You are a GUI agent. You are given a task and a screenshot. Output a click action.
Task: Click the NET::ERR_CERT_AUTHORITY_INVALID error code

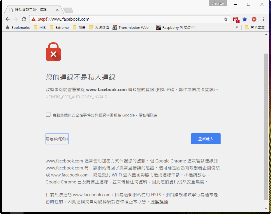point(76,97)
